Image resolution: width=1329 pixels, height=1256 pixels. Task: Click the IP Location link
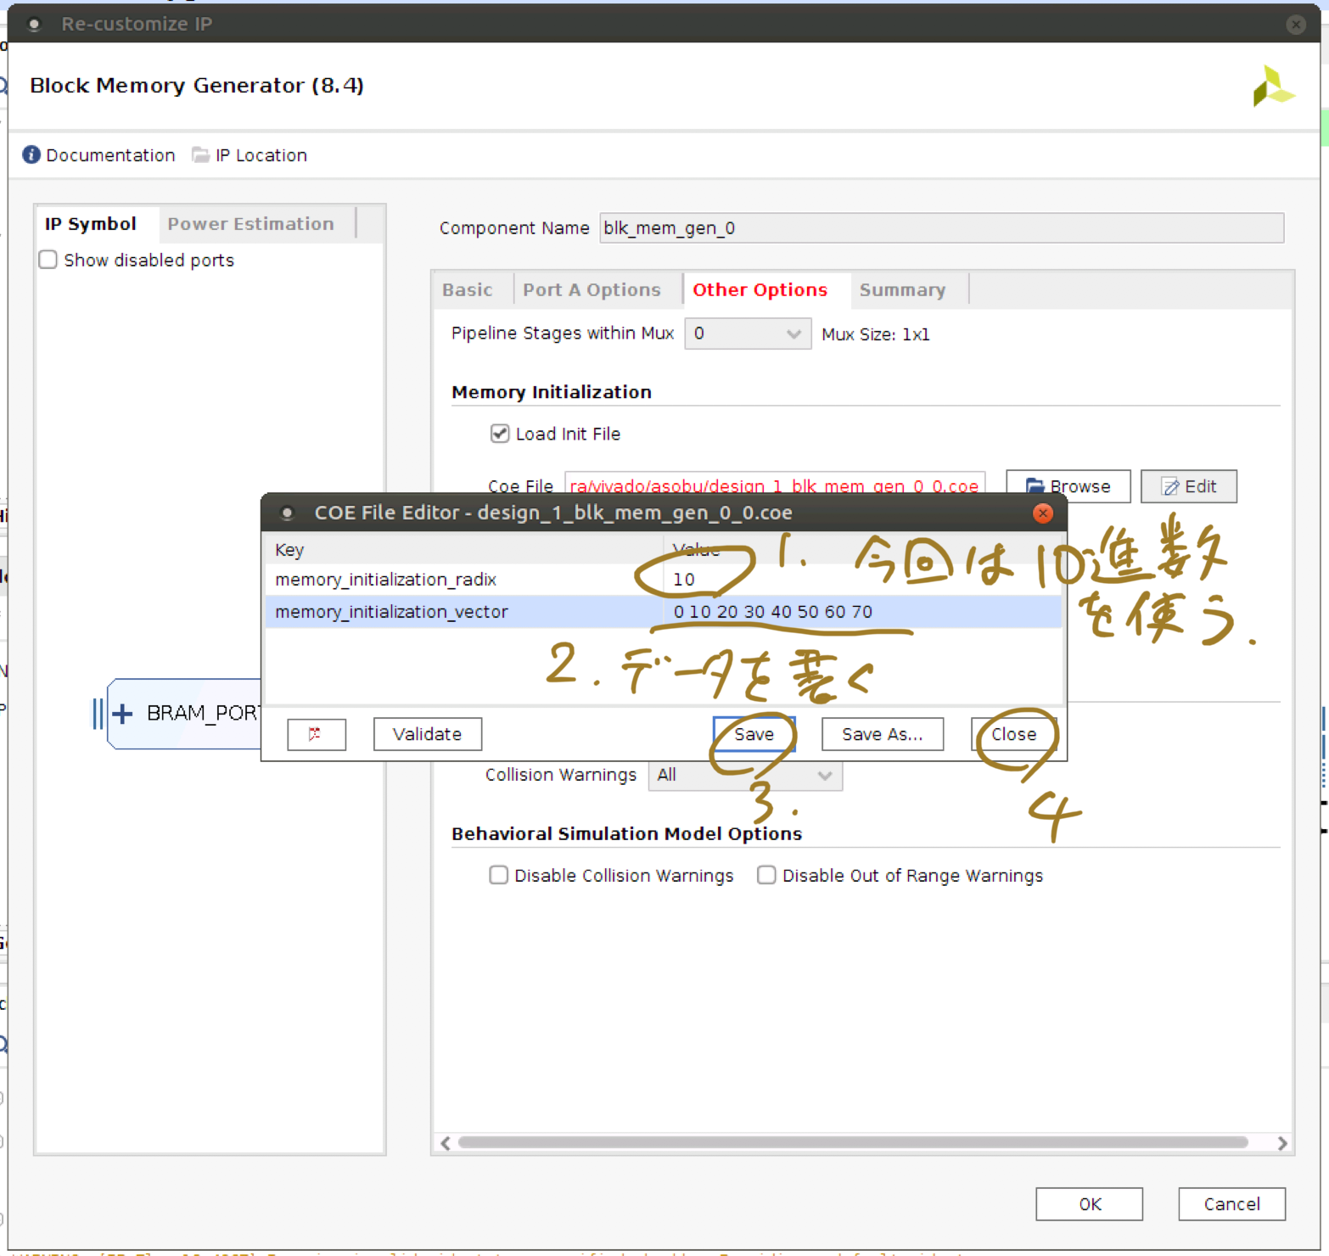(261, 155)
